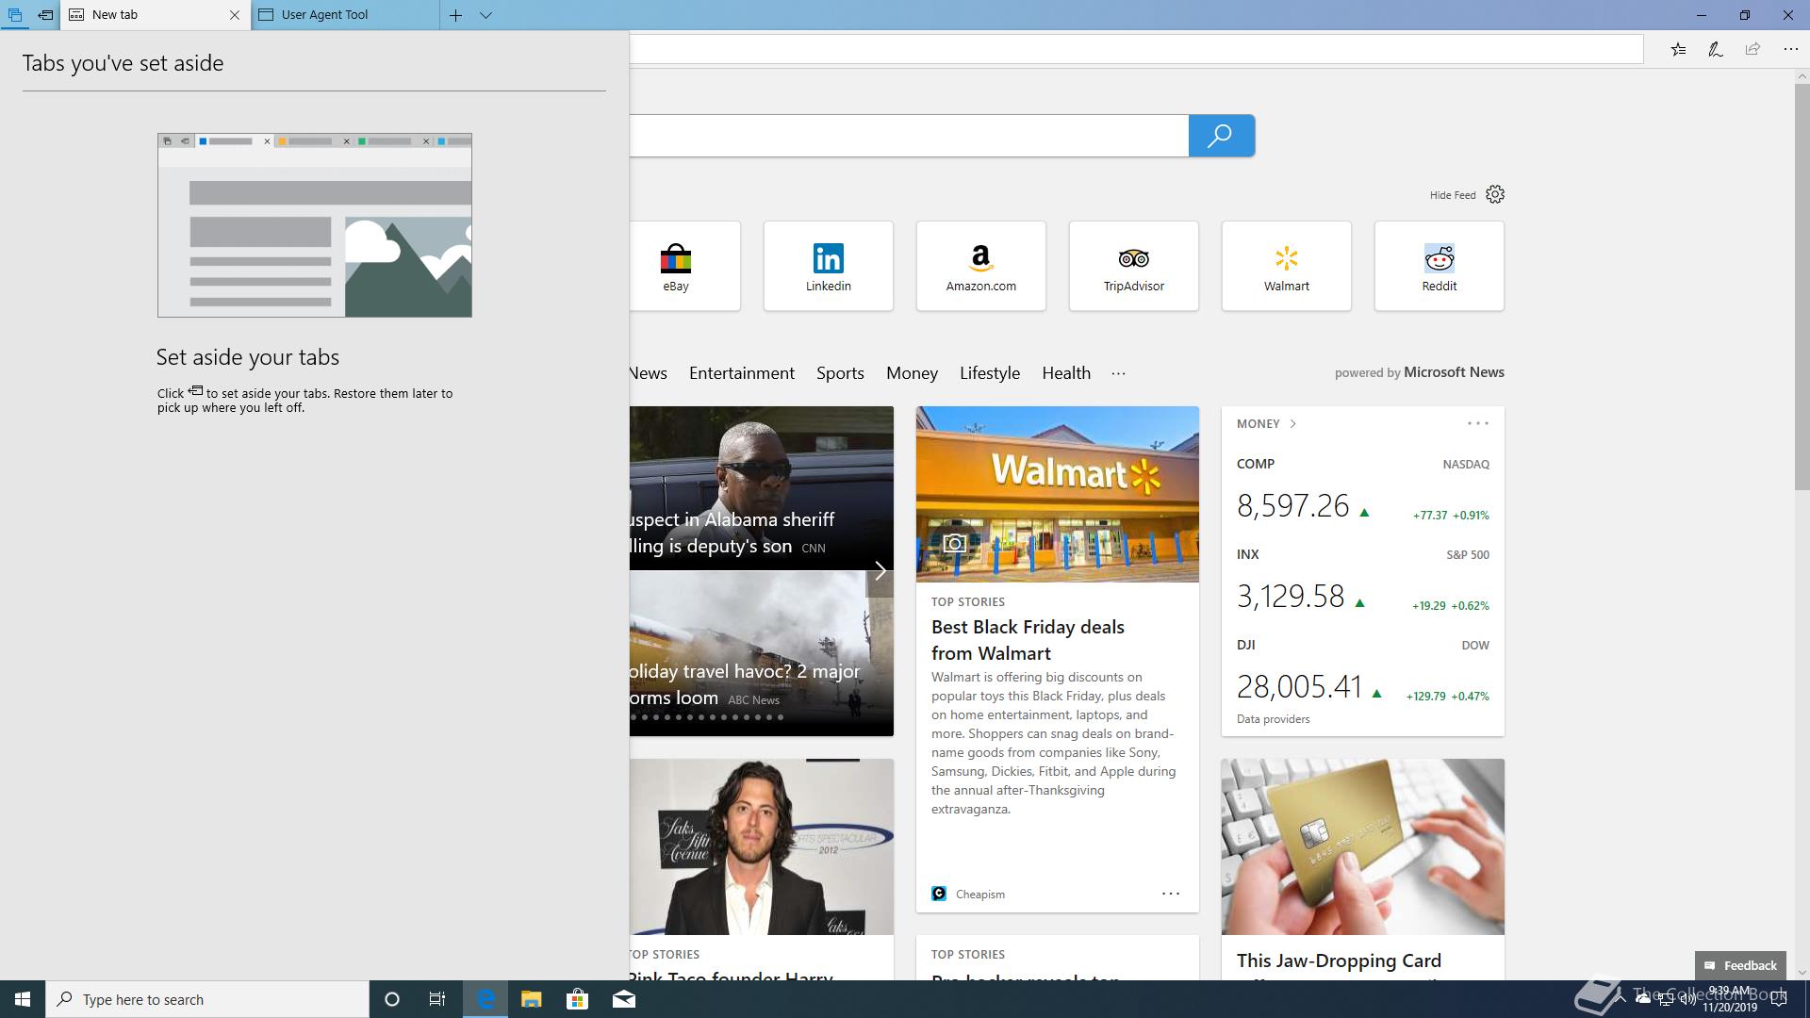
Task: Select the Lifestyle feed tab
Action: coord(990,373)
